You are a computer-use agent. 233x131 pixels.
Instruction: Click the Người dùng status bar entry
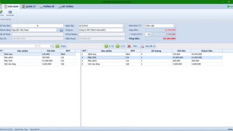[21, 129]
